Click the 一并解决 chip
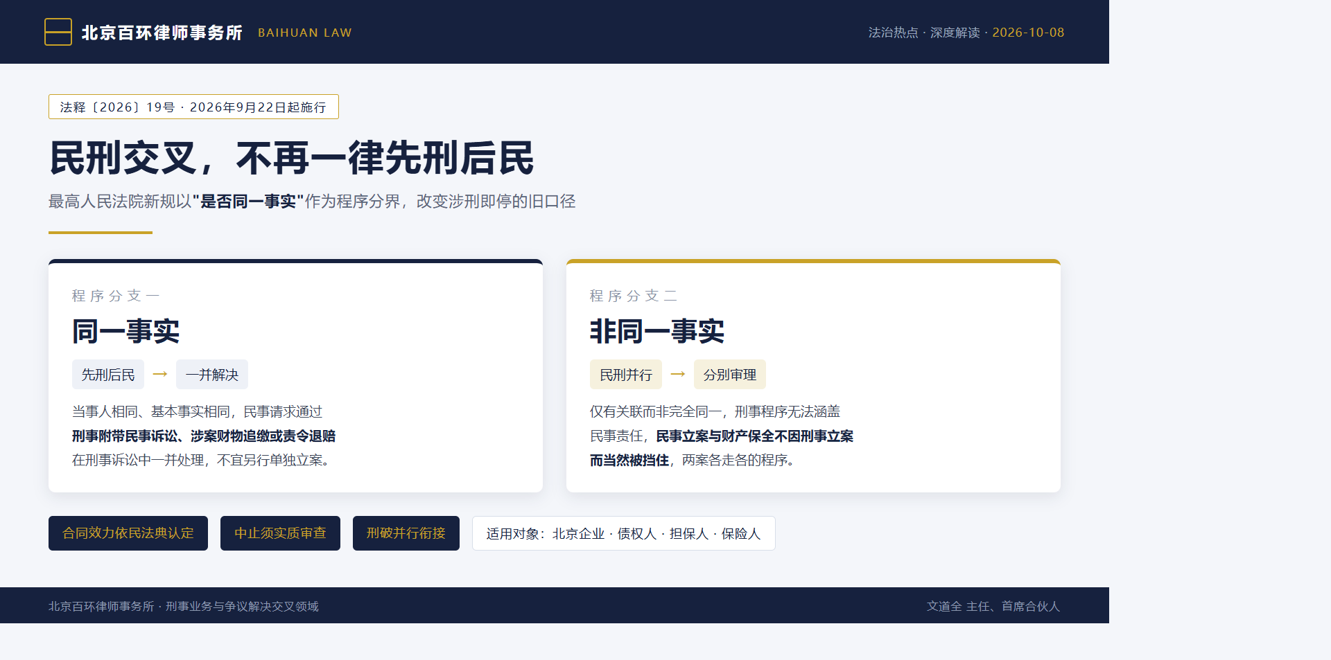The height and width of the screenshot is (660, 1331). [212, 375]
